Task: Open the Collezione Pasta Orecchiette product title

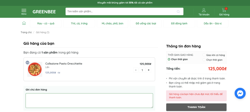Action: click(64, 64)
